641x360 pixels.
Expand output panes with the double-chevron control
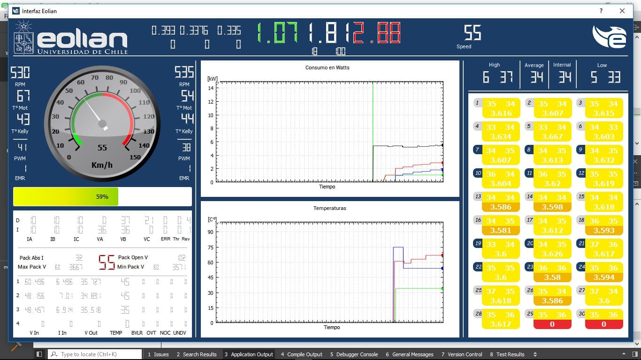[x=535, y=354]
